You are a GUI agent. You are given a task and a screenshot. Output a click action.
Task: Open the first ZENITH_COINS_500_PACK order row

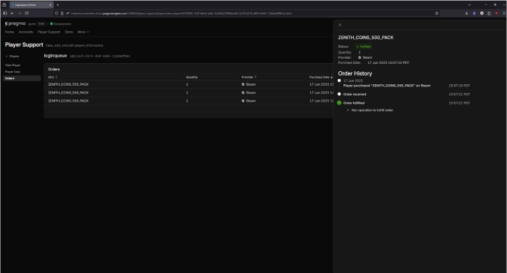[x=189, y=84]
